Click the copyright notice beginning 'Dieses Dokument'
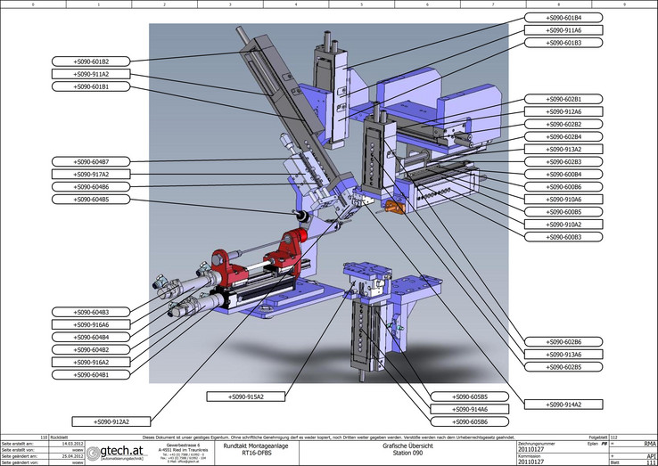Viewport: 658px width, 466px height. [x=328, y=437]
